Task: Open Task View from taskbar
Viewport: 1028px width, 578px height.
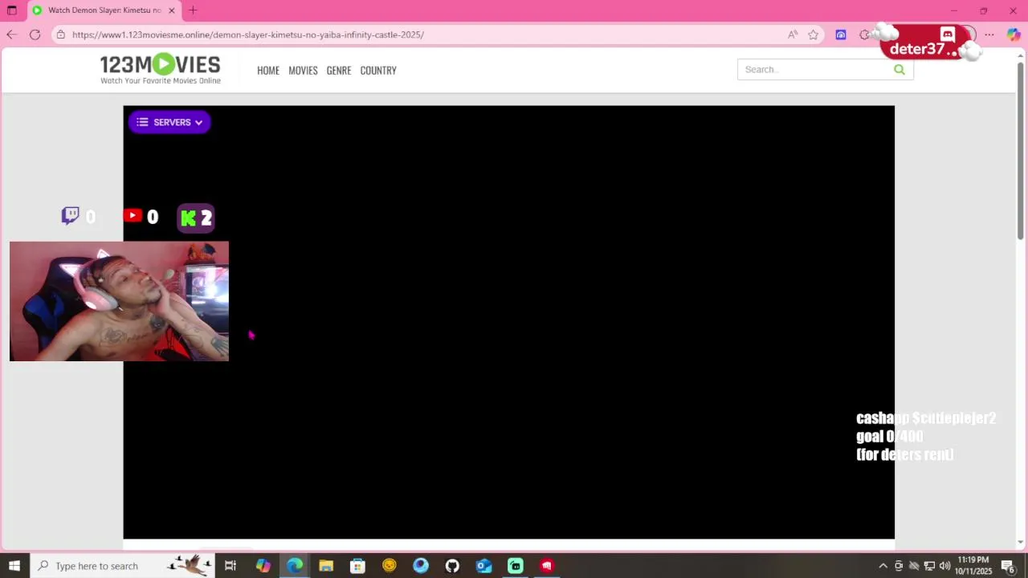Action: (230, 566)
